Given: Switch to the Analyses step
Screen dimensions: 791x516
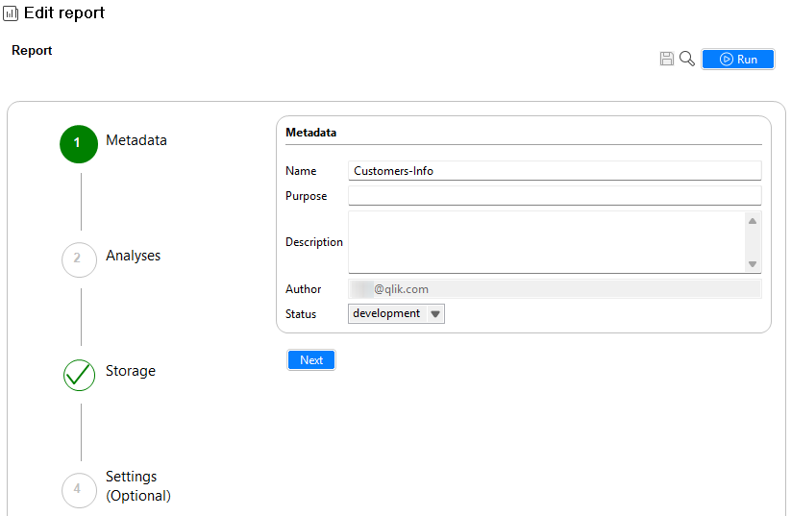Looking at the screenshot, I should [x=134, y=256].
